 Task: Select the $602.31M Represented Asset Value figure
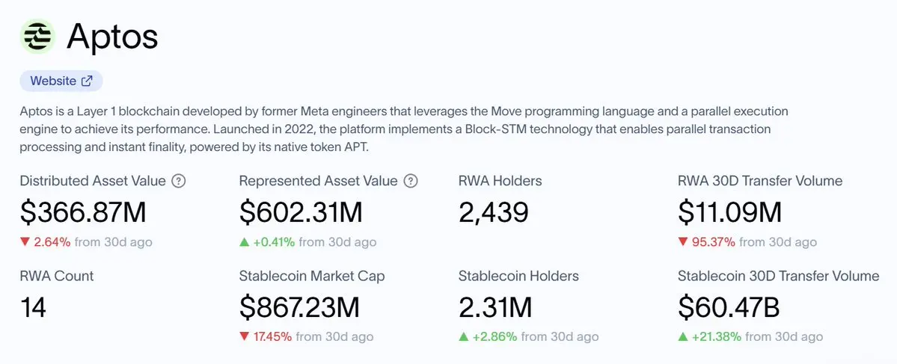pos(301,212)
